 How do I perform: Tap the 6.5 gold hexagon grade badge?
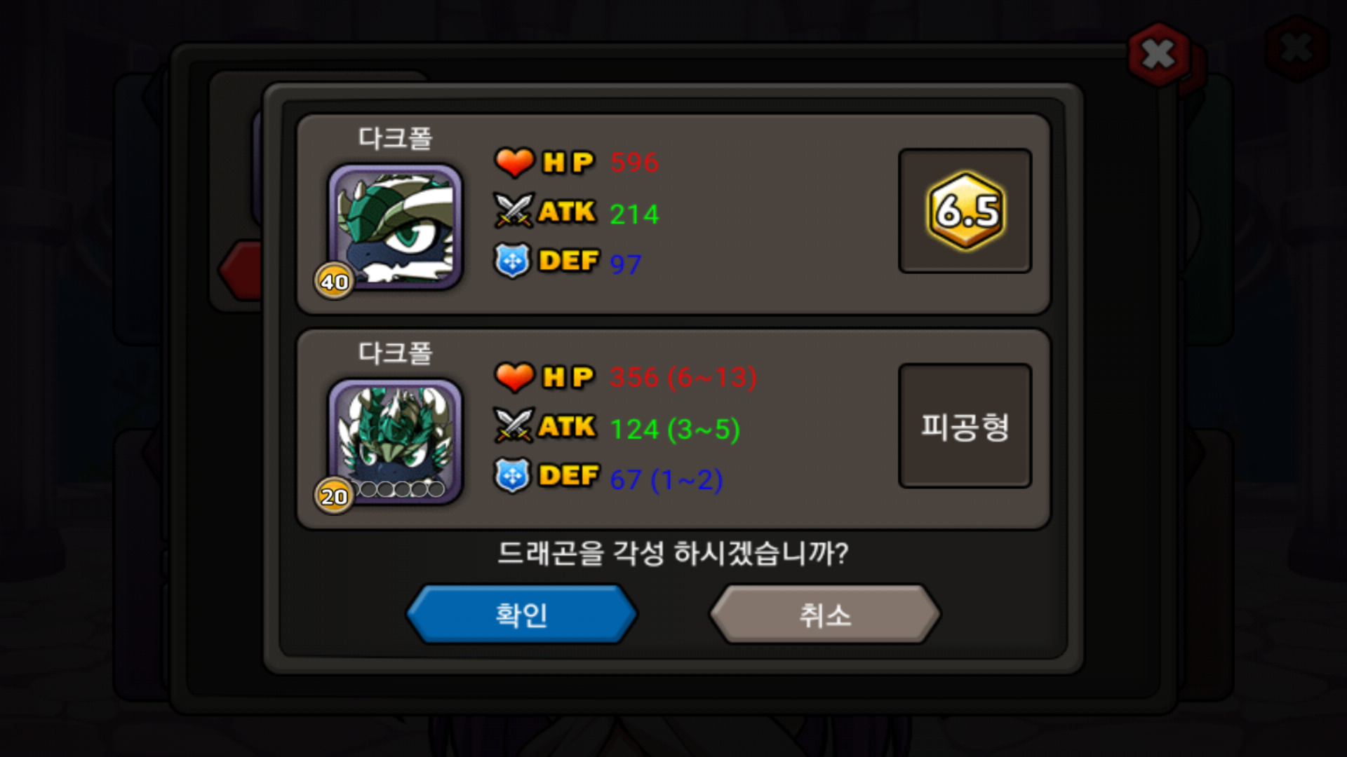pyautogui.click(x=965, y=211)
